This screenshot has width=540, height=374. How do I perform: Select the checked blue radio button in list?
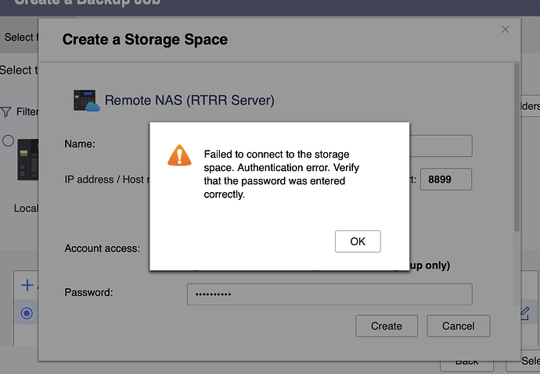click(x=27, y=313)
